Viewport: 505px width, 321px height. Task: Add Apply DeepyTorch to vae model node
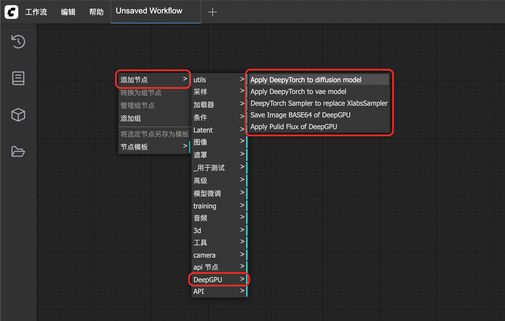[x=319, y=91]
